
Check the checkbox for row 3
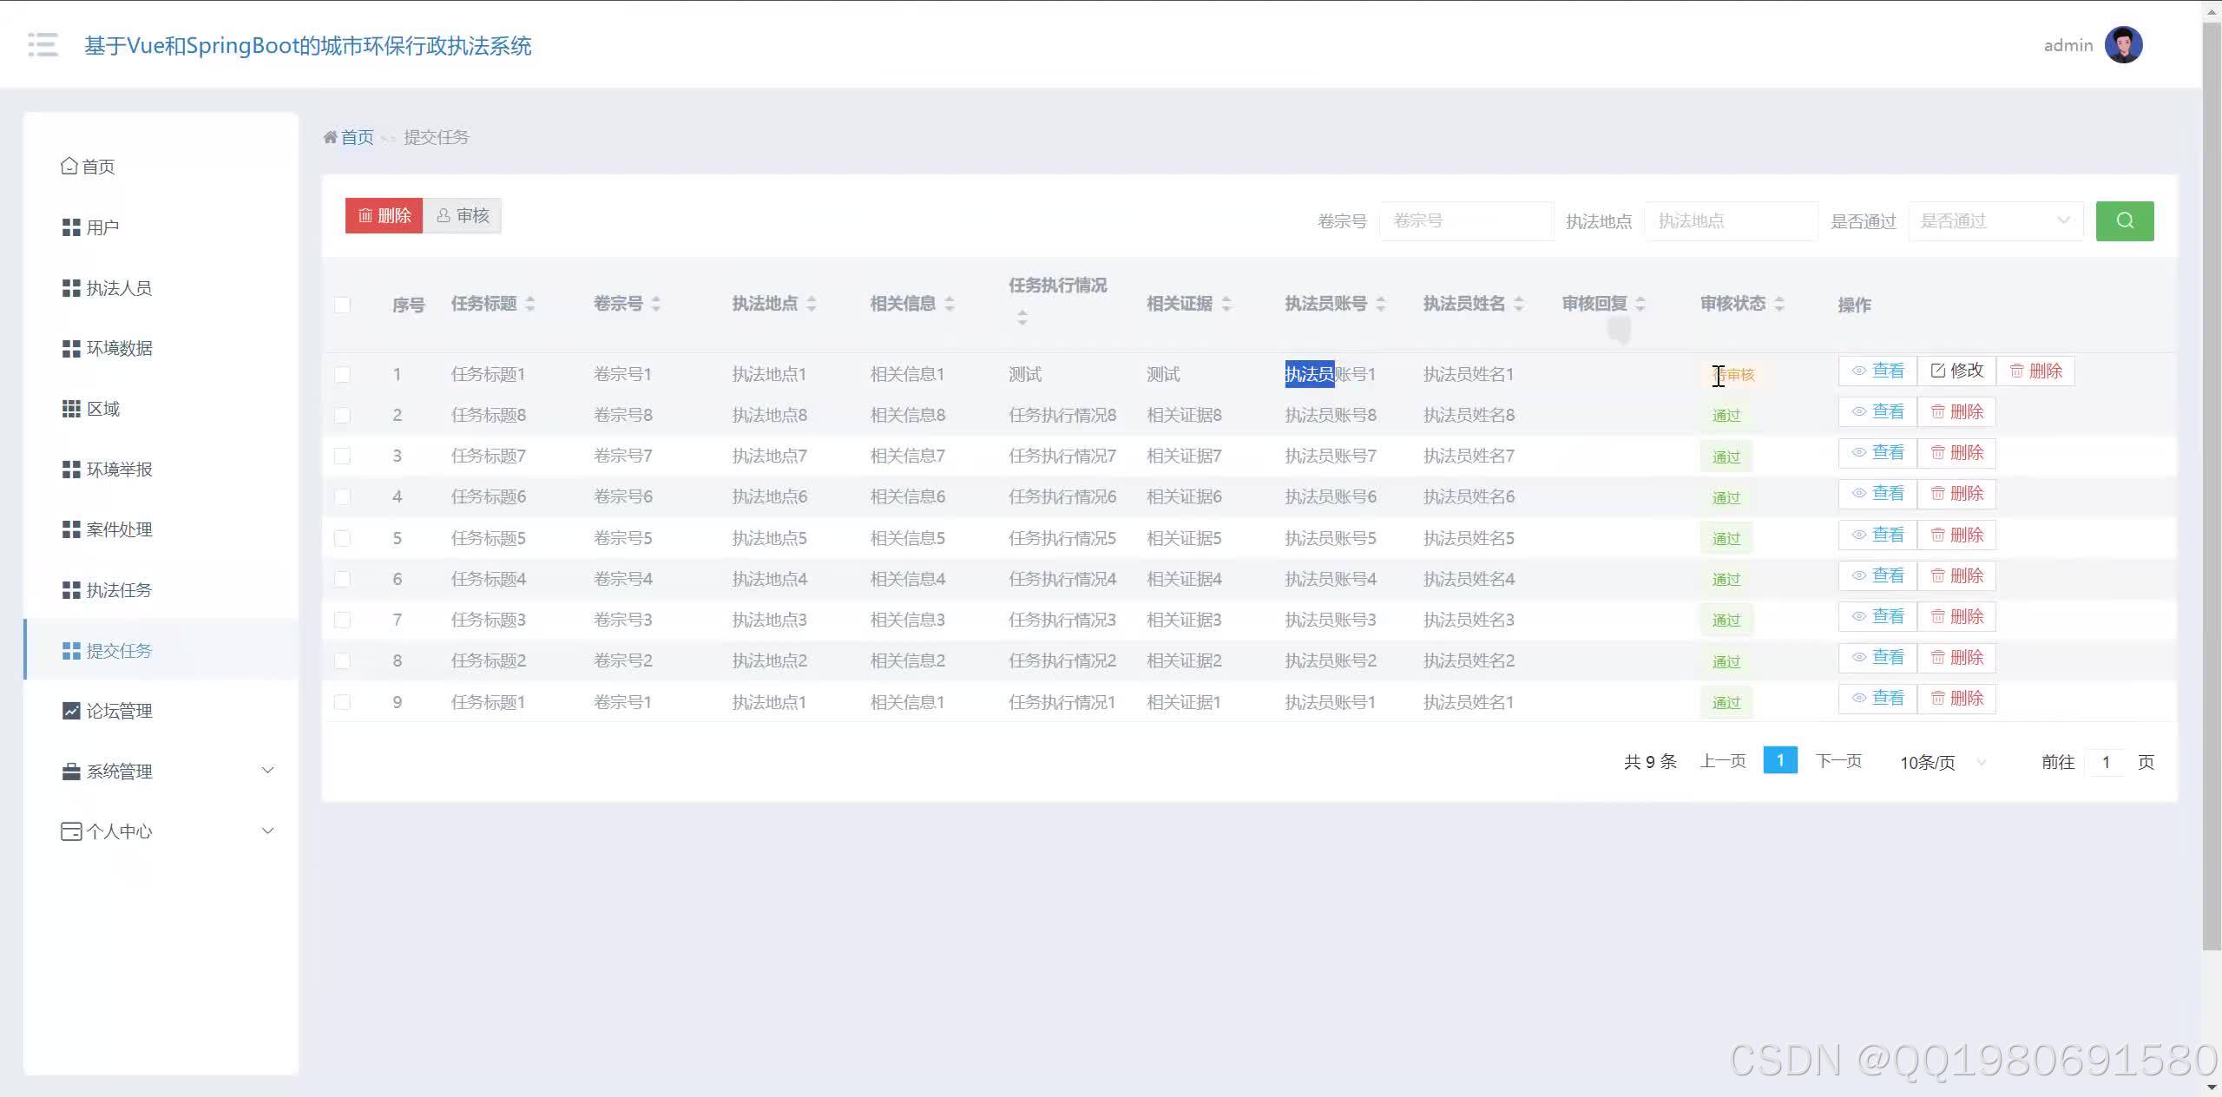[x=342, y=456]
